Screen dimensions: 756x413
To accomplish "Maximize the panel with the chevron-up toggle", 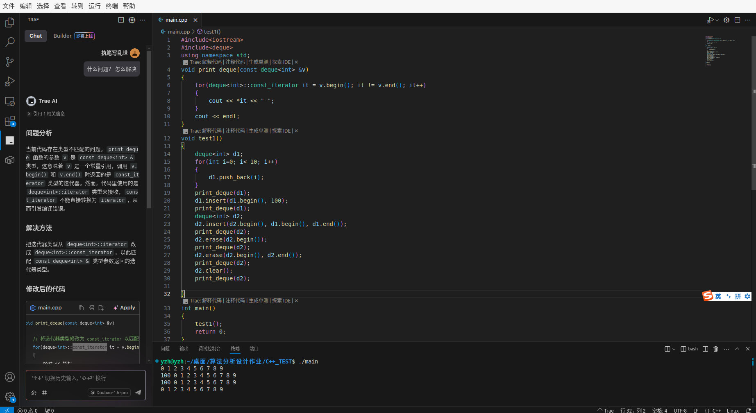I will [x=738, y=349].
